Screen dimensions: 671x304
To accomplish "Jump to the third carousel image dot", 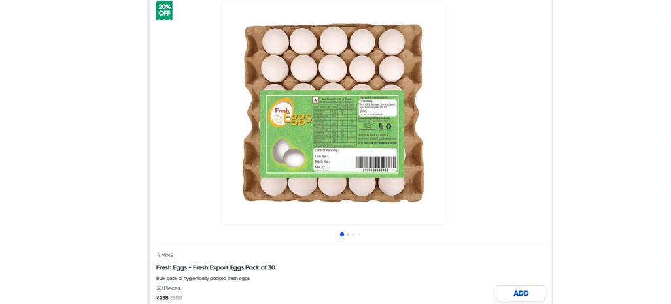I will point(354,234).
